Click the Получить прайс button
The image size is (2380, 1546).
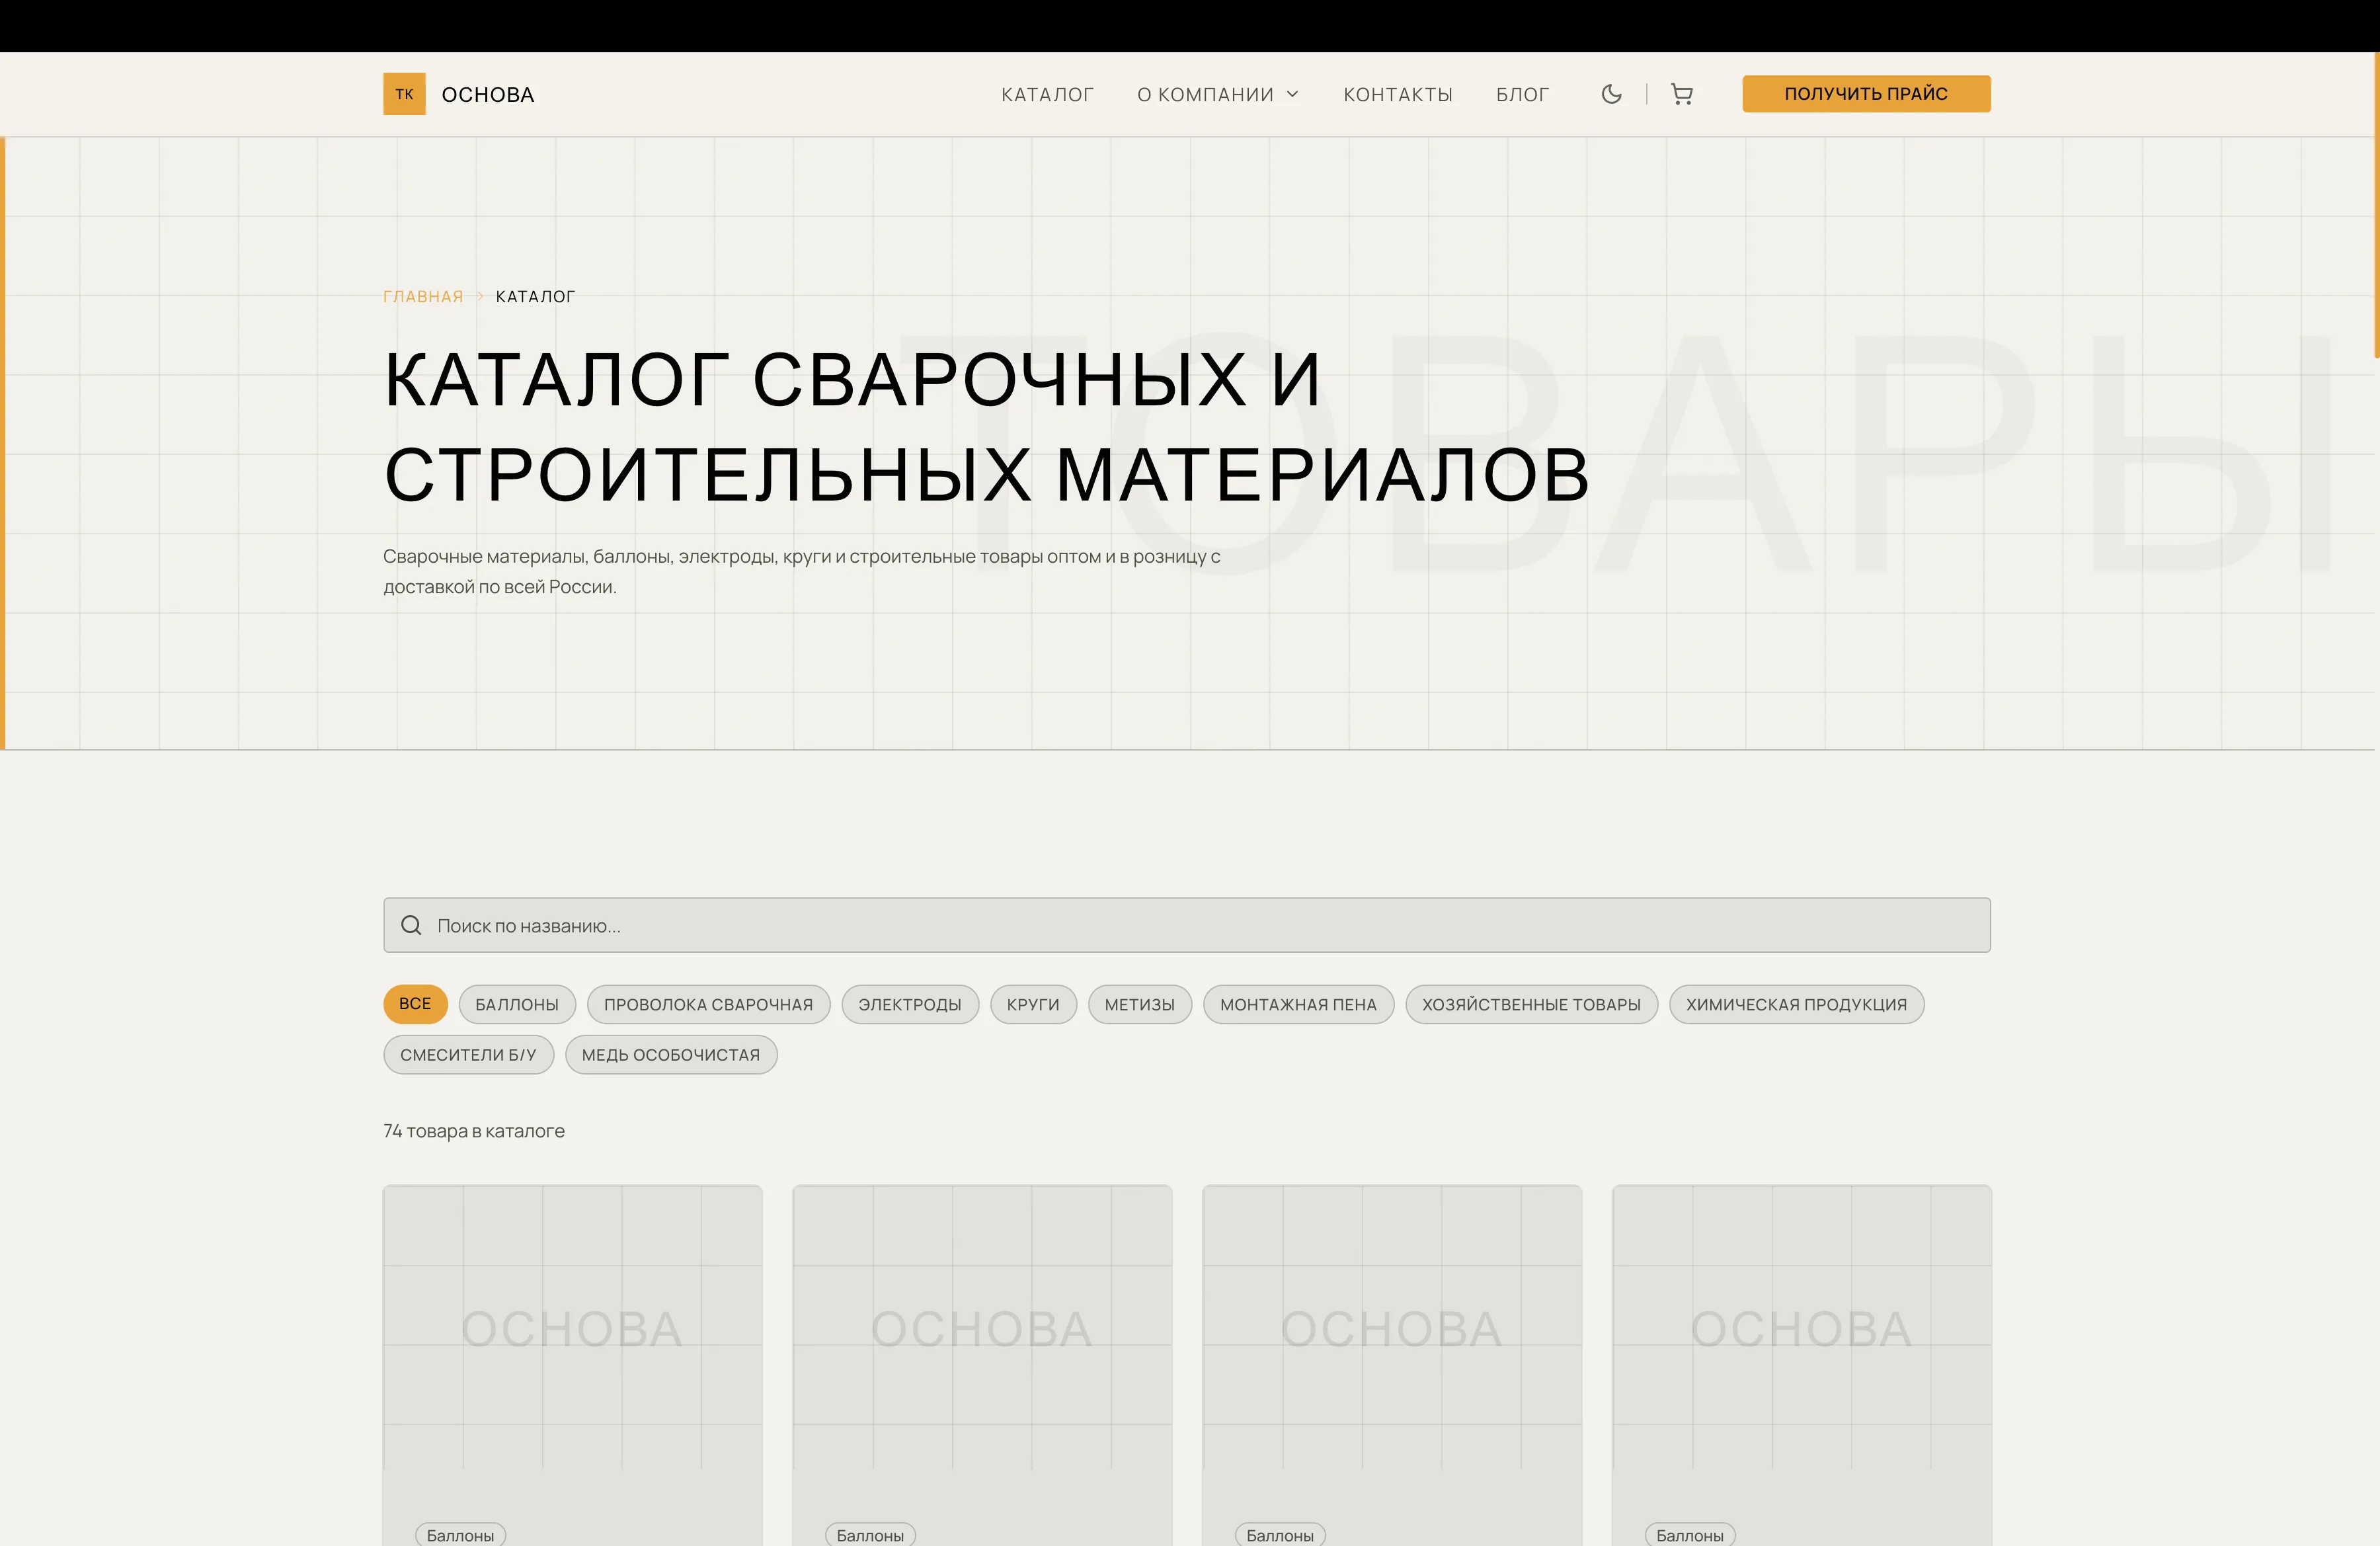(1866, 94)
